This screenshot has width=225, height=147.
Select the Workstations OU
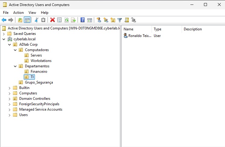(x=41, y=61)
